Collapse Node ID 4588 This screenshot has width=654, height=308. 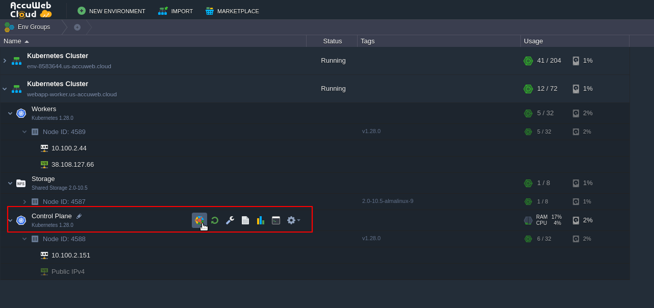(24, 239)
